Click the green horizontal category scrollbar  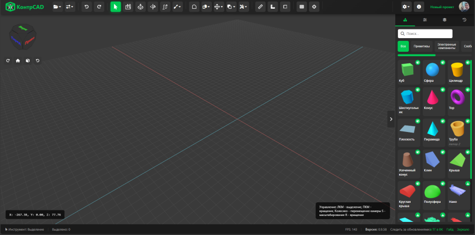(x=417, y=55)
